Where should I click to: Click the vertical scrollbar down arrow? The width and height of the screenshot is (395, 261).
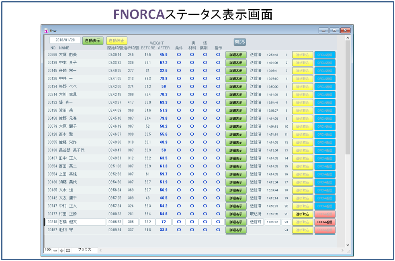click(348, 245)
